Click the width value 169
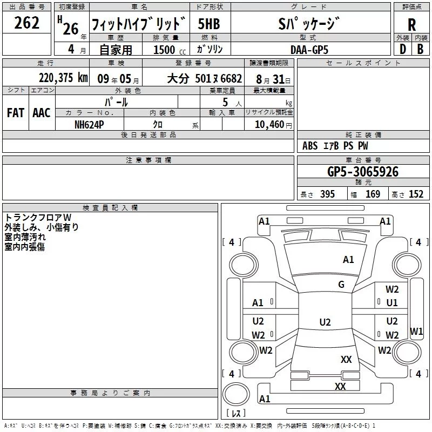 pyautogui.click(x=373, y=194)
